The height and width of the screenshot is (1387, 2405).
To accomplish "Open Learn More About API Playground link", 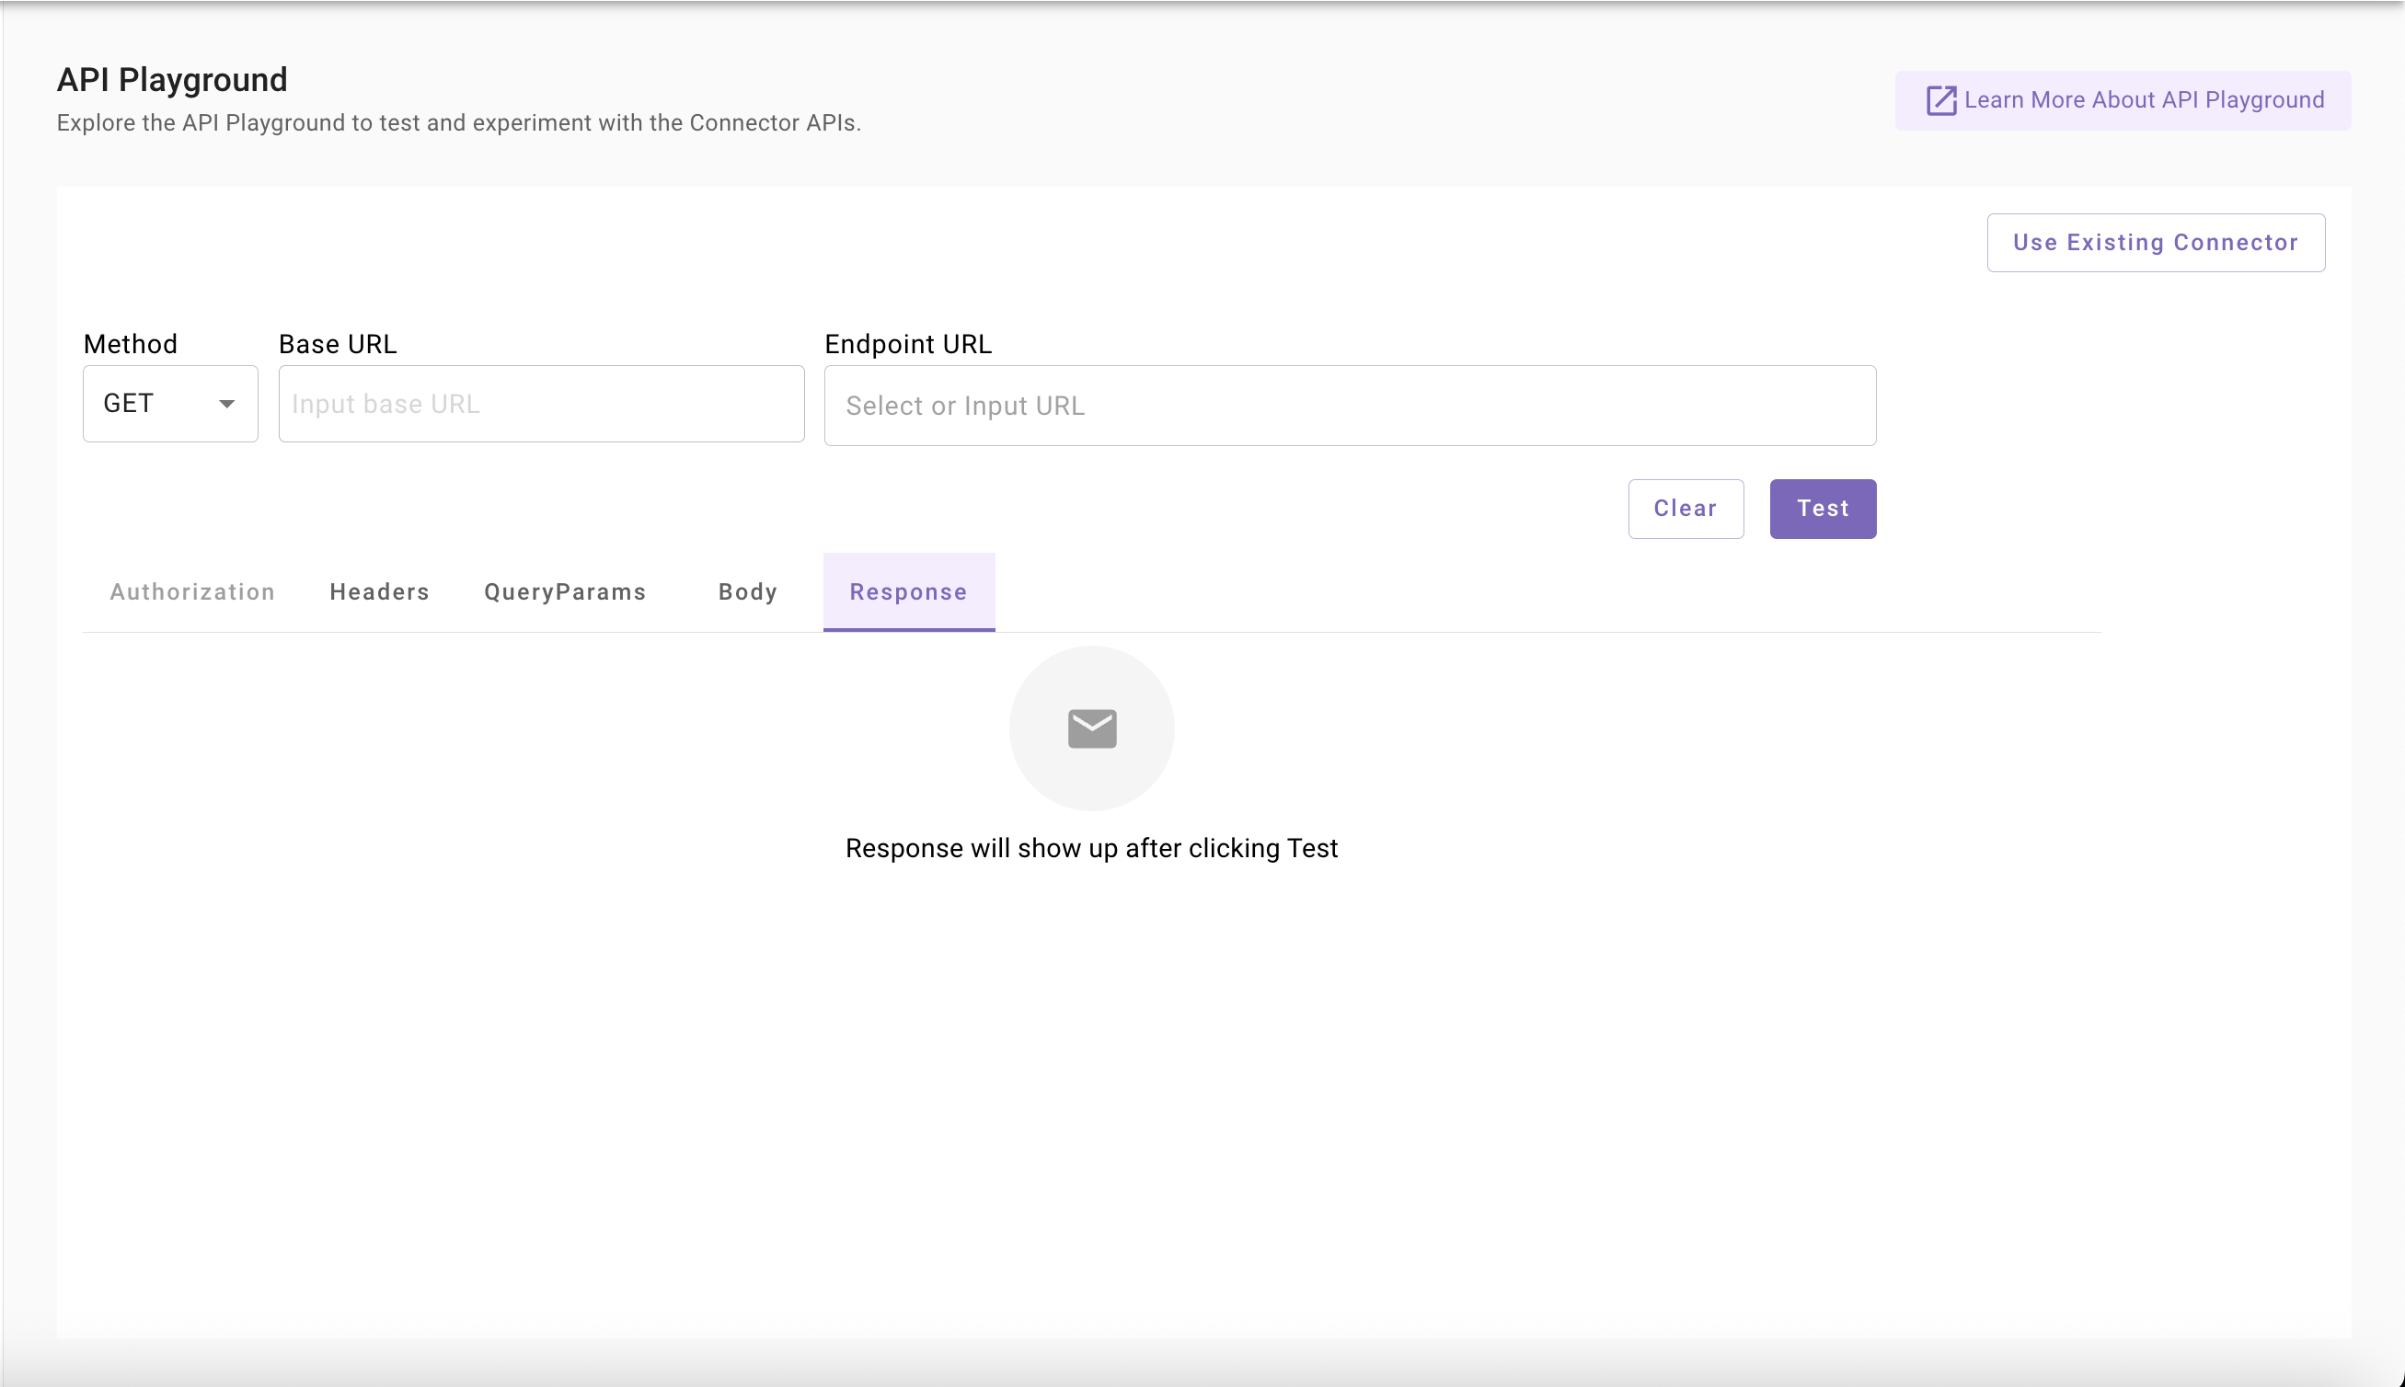I will 2122,100.
